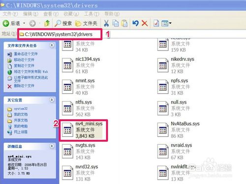Image resolution: width=246 pixels, height=184 pixels.
Task: Click the nic1394.sys file name
Action: click(x=88, y=59)
